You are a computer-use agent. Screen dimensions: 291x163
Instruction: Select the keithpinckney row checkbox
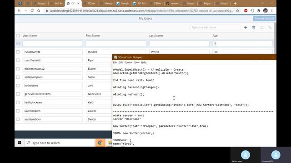[x=18, y=102]
